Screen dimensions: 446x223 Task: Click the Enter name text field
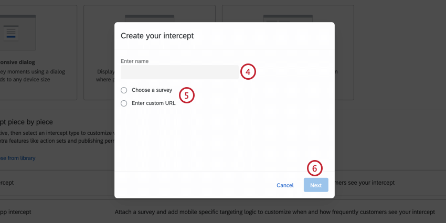pyautogui.click(x=179, y=72)
